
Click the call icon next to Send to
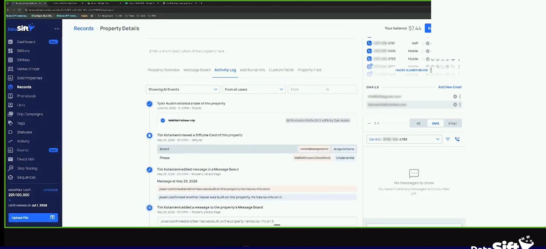(x=457, y=139)
